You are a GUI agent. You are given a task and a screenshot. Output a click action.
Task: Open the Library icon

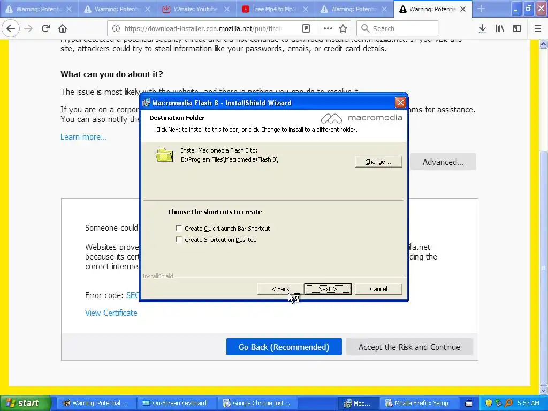point(500,29)
